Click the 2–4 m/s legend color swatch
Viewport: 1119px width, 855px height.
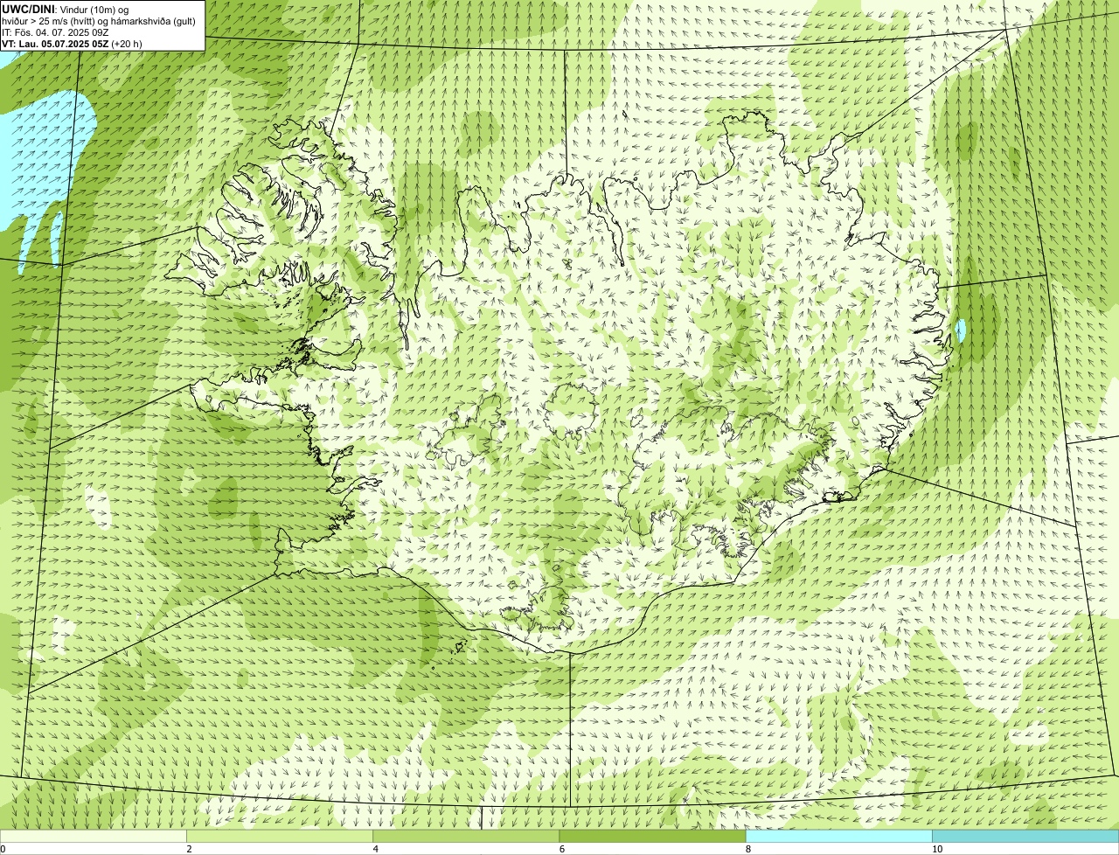tap(280, 837)
